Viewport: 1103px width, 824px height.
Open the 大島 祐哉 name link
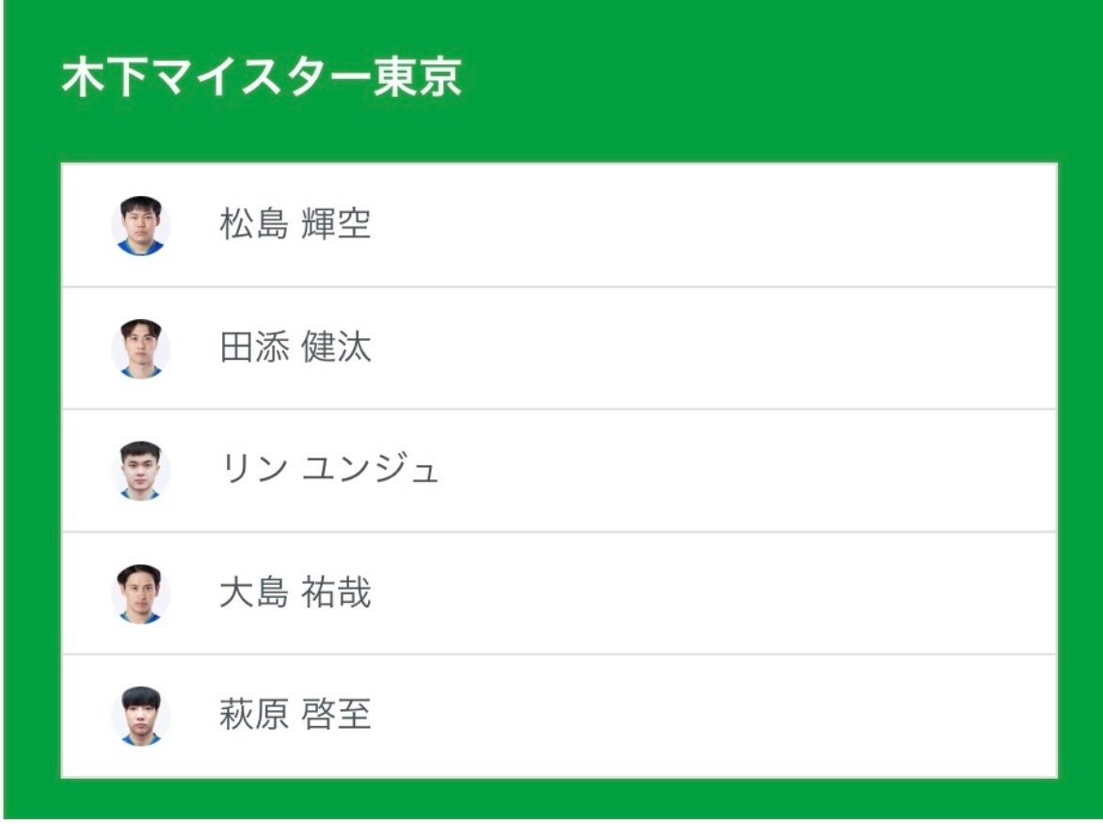(295, 593)
